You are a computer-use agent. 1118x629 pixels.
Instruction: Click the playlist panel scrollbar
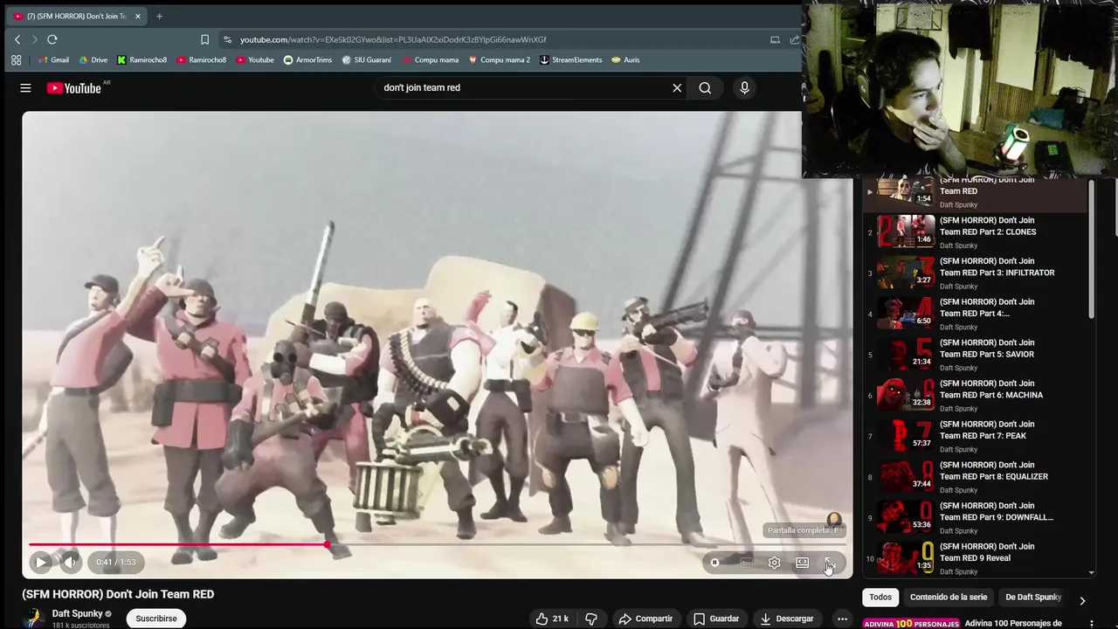click(1092, 248)
